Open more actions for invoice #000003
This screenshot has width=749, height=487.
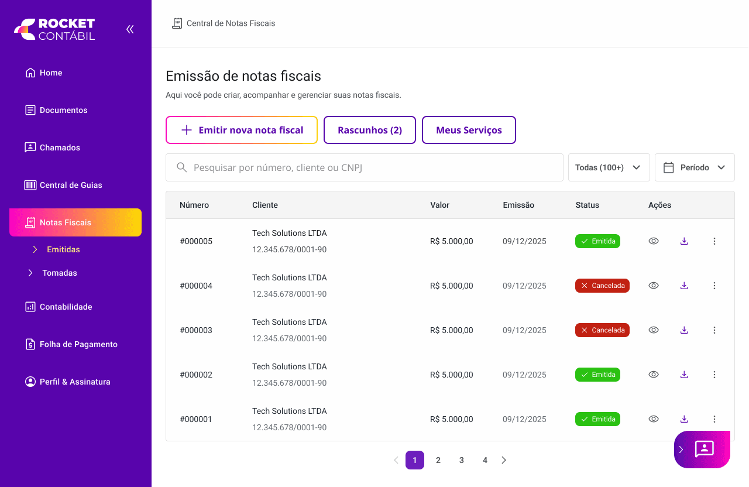714,330
